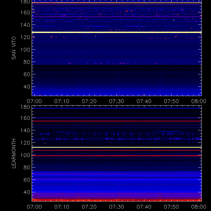Click the bright yellow band in LEARMONTH spectrogram
This screenshot has height=211, width=211.
(117, 147)
